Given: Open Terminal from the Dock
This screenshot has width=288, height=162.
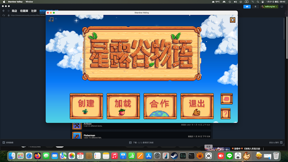Looking at the screenshot, I should pyautogui.click(x=192, y=156).
